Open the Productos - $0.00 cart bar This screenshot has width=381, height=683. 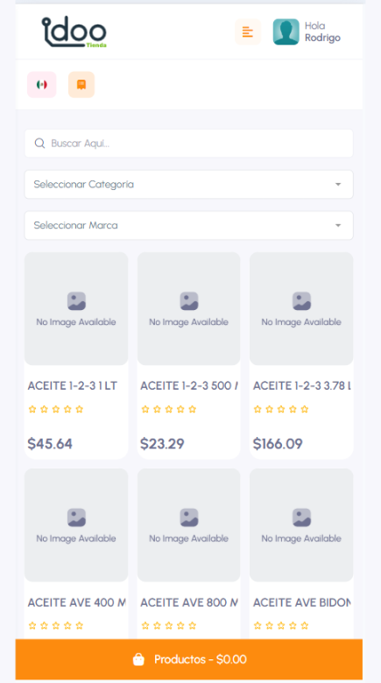(x=189, y=659)
